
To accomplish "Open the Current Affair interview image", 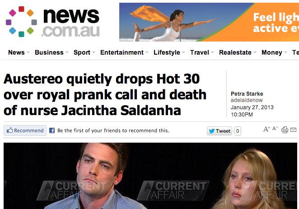I will pos(150,176).
